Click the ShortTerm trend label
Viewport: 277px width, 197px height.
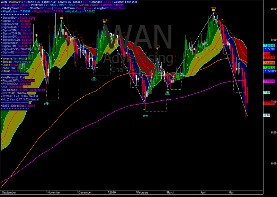pyautogui.click(x=46, y=8)
